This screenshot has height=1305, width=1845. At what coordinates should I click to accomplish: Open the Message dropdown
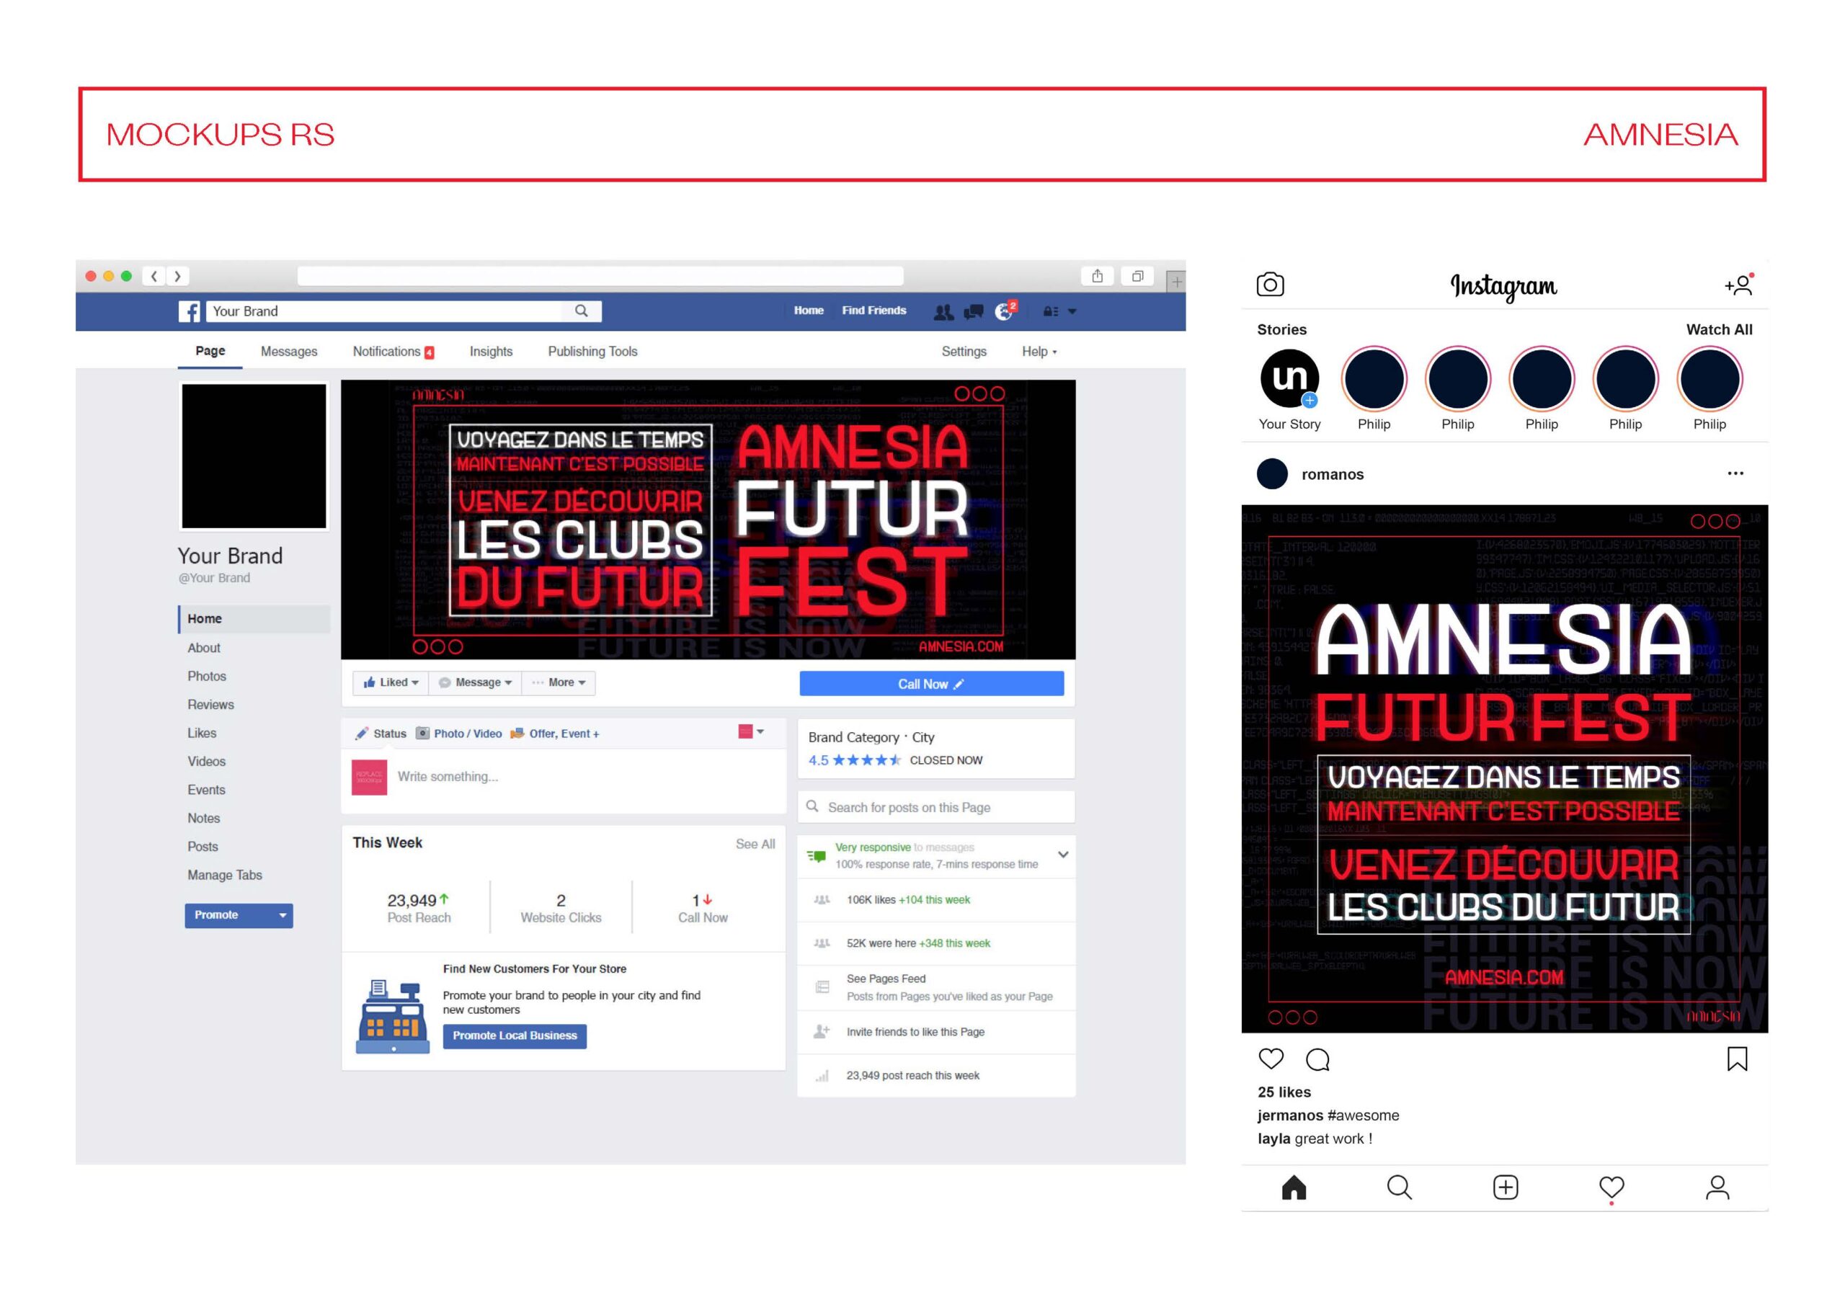coord(476,682)
